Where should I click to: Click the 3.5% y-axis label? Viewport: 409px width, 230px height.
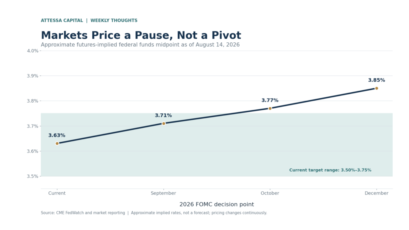(33, 176)
